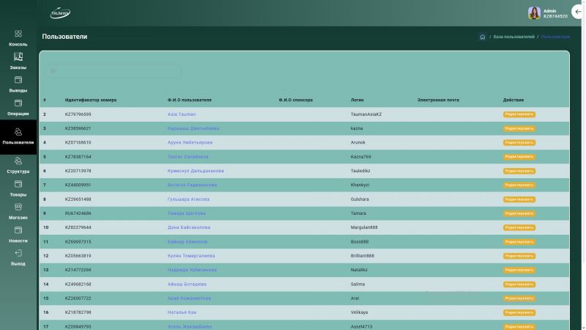This screenshot has width=586, height=330.
Task: Go to Выводы withdrawals sidebar icon
Action: click(x=18, y=80)
